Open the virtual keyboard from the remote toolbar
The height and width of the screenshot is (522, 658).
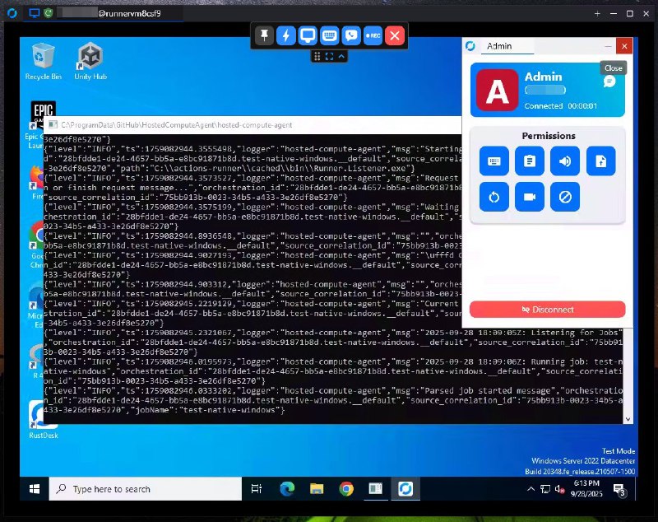coord(329,35)
